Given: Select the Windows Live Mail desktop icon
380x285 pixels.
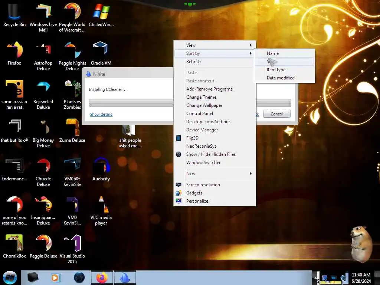Looking at the screenshot, I should 43,17.
